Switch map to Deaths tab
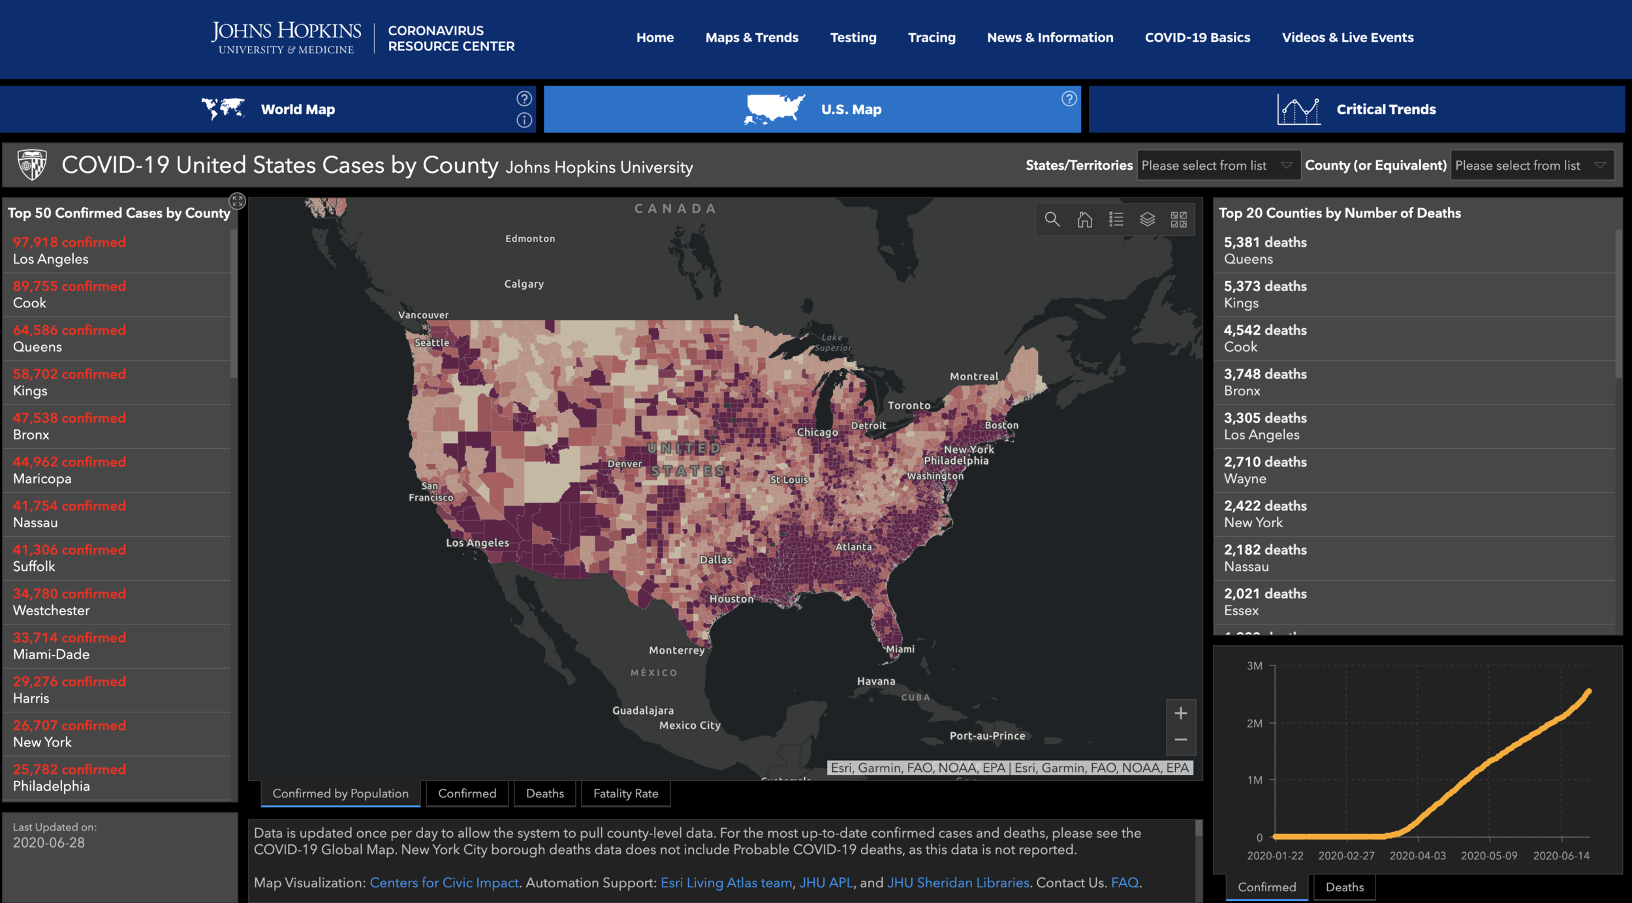Image resolution: width=1632 pixels, height=903 pixels. [x=544, y=793]
